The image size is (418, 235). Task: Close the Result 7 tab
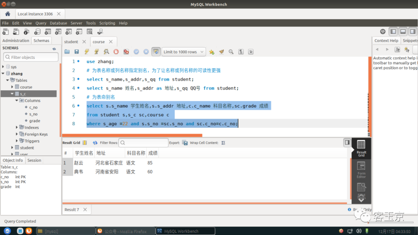coord(85,209)
